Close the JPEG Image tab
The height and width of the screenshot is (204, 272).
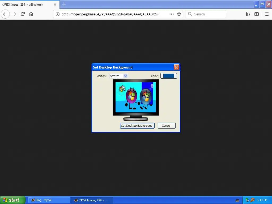click(x=55, y=5)
